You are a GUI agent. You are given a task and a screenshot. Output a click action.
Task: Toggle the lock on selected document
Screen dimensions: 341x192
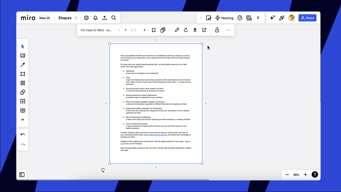click(217, 30)
